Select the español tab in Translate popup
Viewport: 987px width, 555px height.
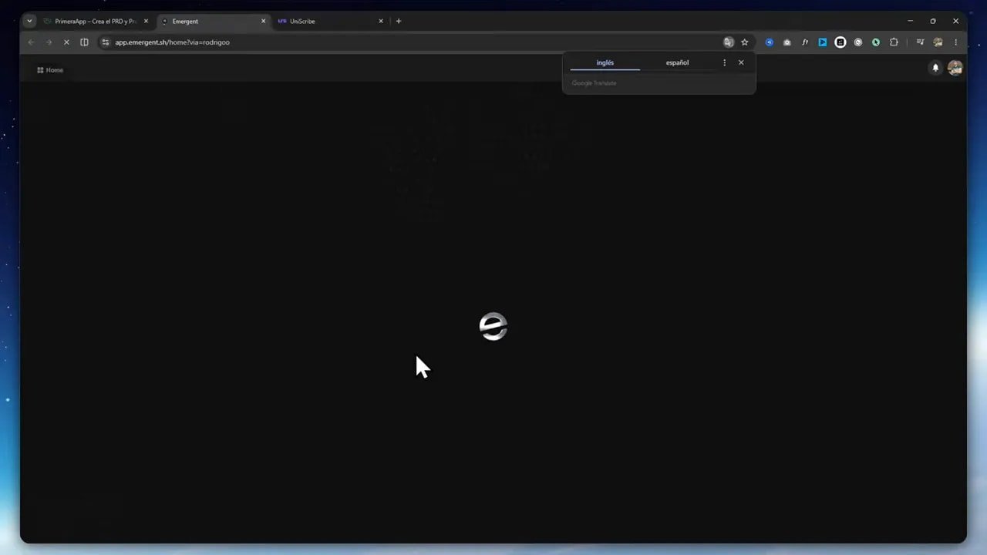click(677, 62)
